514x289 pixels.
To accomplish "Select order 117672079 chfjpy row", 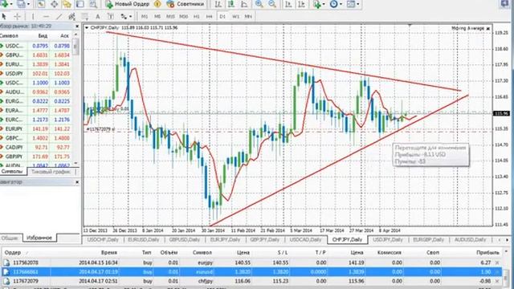I will 251,281.
